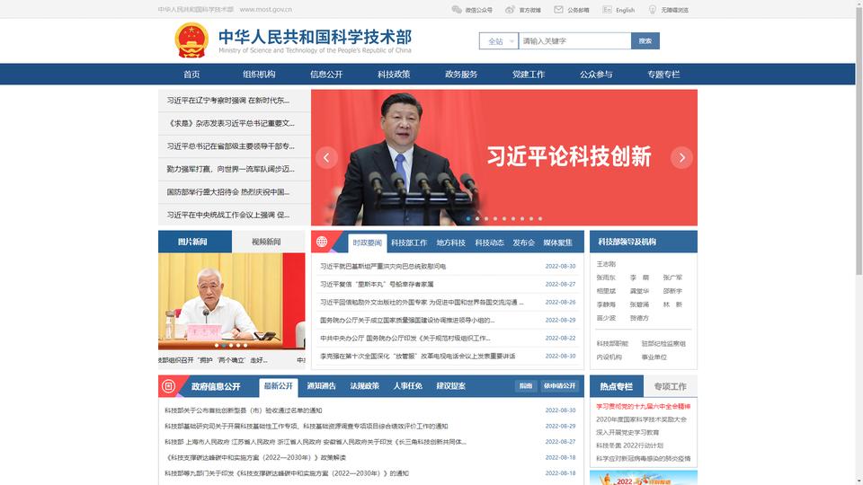Open 驻部纪检监察组 link
Image resolution: width=863 pixels, height=485 pixels.
(x=663, y=344)
